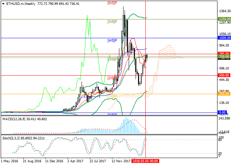Image resolution: width=231 pixels, height=165 pixels.
Task: Click the red 2018.05.05 date marker
Action: click(146, 162)
